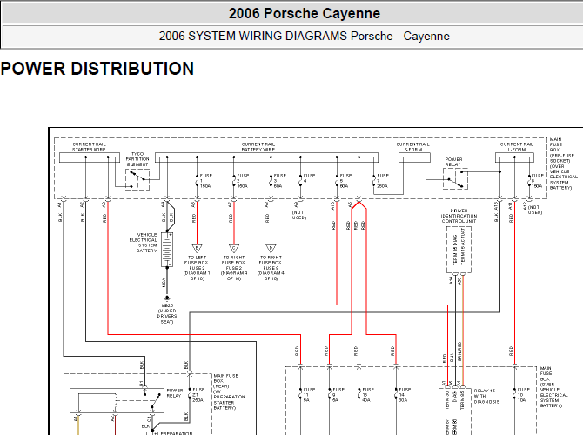Click the "A10" terminal label under Fuse 5
583x435 pixels.
[332, 206]
